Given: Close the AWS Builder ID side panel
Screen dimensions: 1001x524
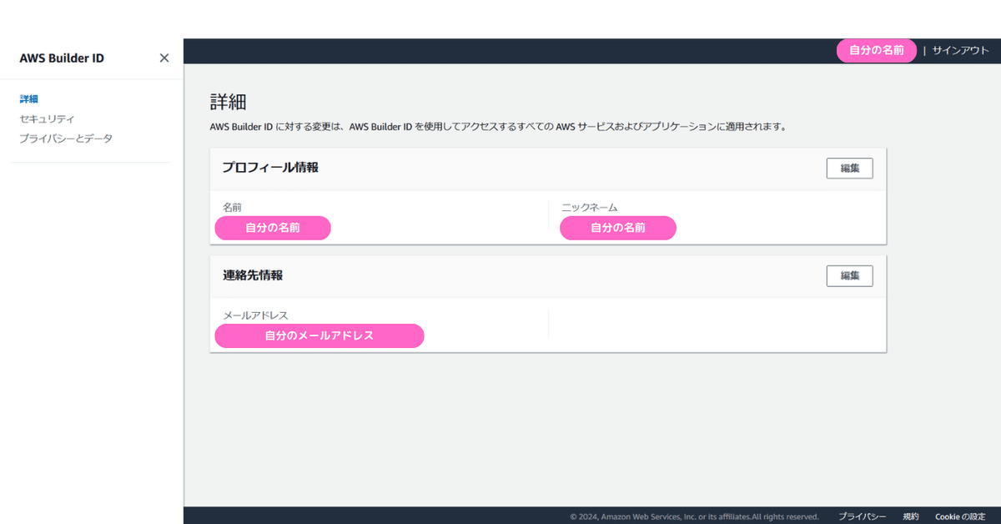Looking at the screenshot, I should coord(164,58).
